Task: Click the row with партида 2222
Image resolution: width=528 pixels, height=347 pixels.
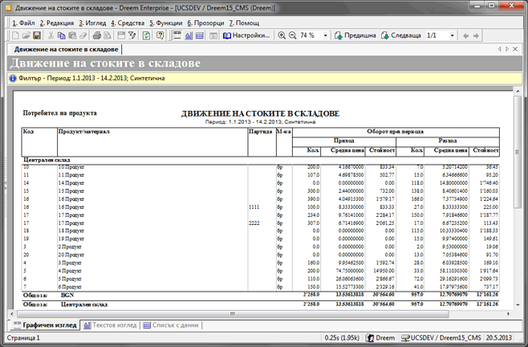Action: (x=260, y=223)
